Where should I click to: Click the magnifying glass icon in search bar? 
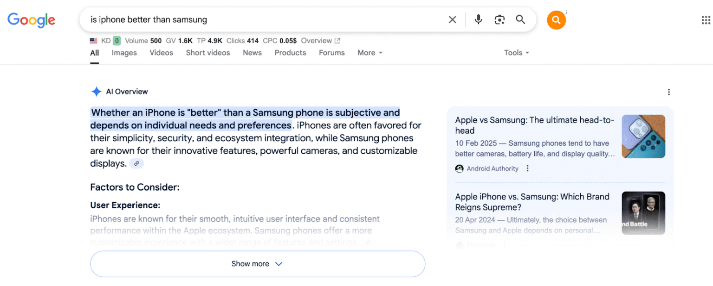point(520,19)
